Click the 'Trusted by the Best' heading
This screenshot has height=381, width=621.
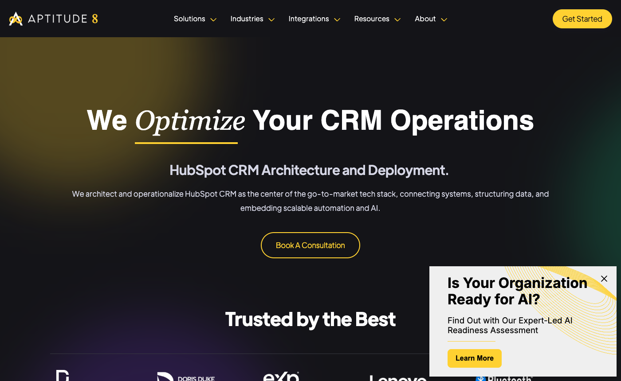tap(310, 319)
